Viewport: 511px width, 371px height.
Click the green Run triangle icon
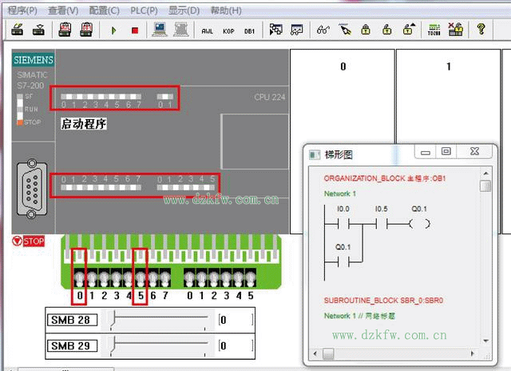tap(114, 30)
